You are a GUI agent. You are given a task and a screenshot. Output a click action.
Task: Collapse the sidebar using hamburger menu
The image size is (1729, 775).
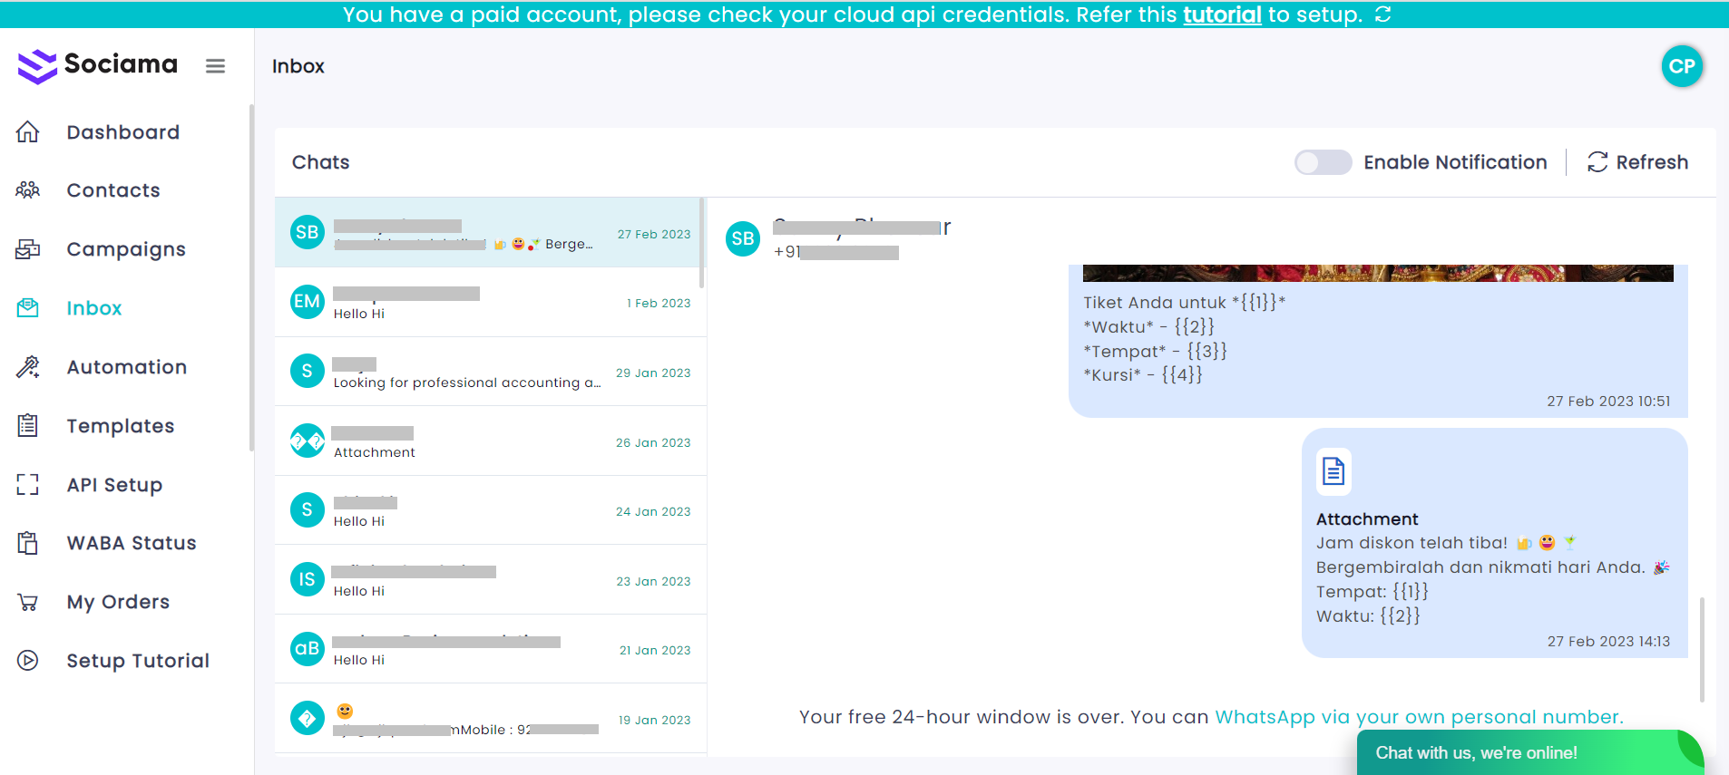point(215,66)
